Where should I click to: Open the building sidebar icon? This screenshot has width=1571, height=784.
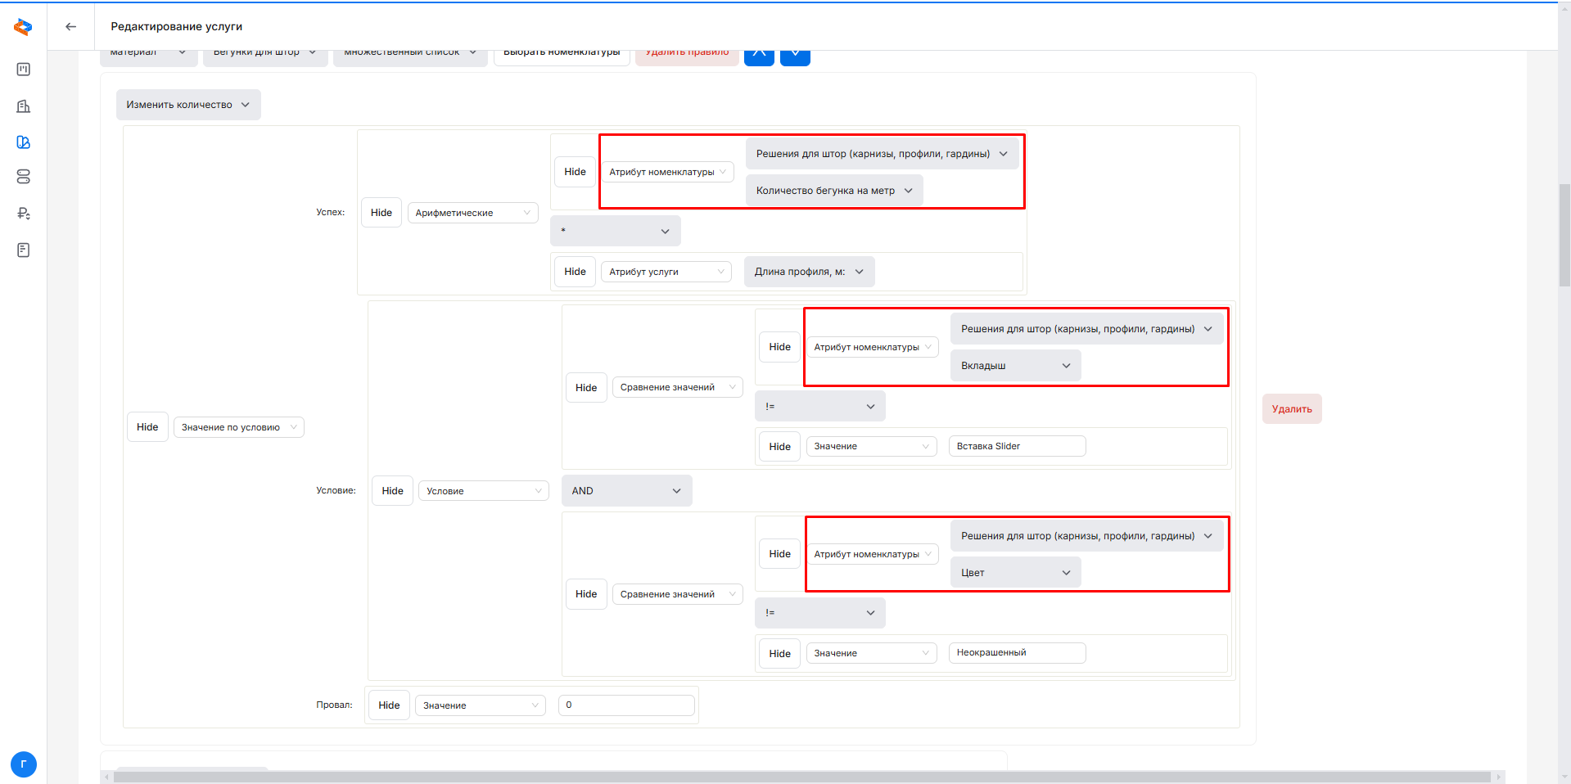point(23,106)
